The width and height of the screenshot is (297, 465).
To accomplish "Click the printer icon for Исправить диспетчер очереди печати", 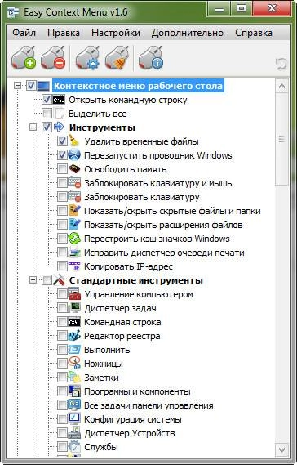I will pos(74,253).
